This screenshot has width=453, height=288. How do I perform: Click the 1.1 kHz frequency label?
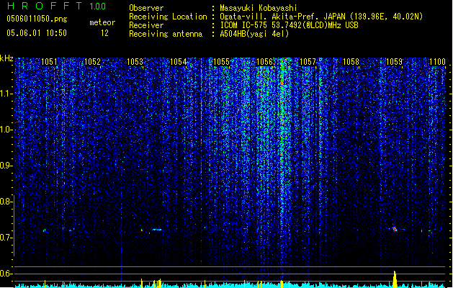[x=6, y=94]
